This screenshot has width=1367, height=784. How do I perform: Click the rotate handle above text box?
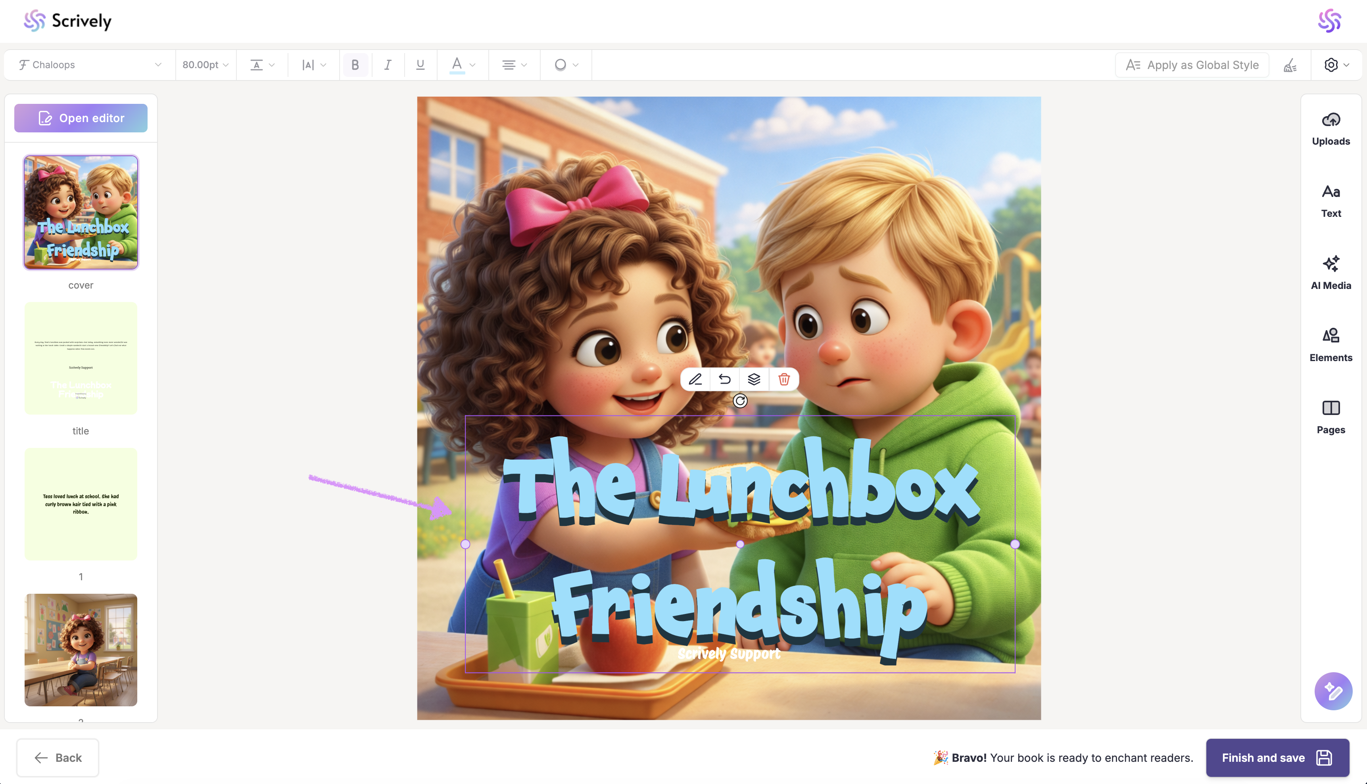pyautogui.click(x=740, y=401)
